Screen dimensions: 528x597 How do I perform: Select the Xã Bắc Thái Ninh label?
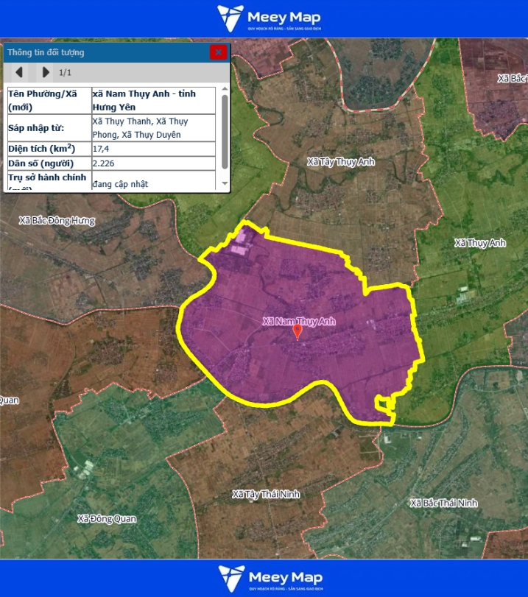coord(443,503)
